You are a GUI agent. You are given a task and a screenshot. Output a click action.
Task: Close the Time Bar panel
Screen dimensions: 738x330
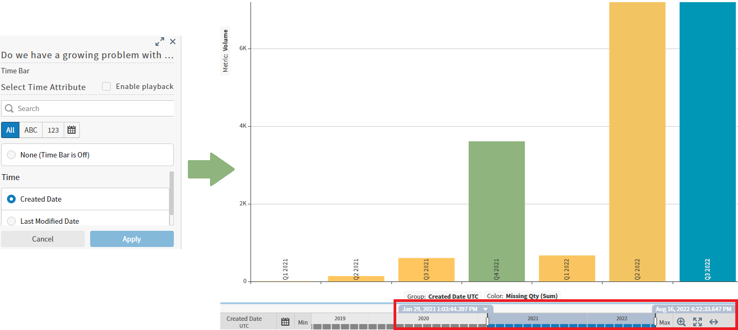tap(172, 42)
